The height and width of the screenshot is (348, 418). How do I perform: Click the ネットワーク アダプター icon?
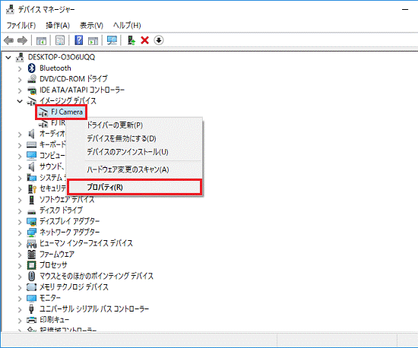click(x=31, y=232)
